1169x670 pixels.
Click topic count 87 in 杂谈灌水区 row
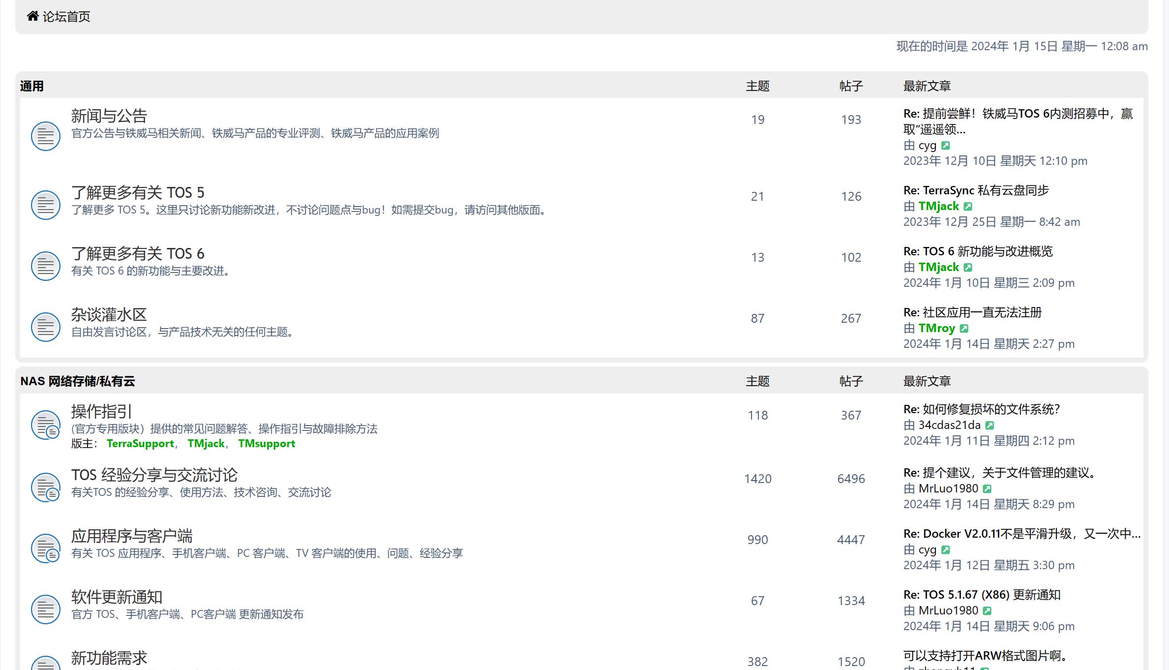758,318
